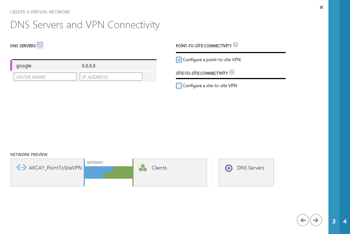Uncheck Configure a point-to-site VPN
This screenshot has height=234, width=350.
[179, 60]
